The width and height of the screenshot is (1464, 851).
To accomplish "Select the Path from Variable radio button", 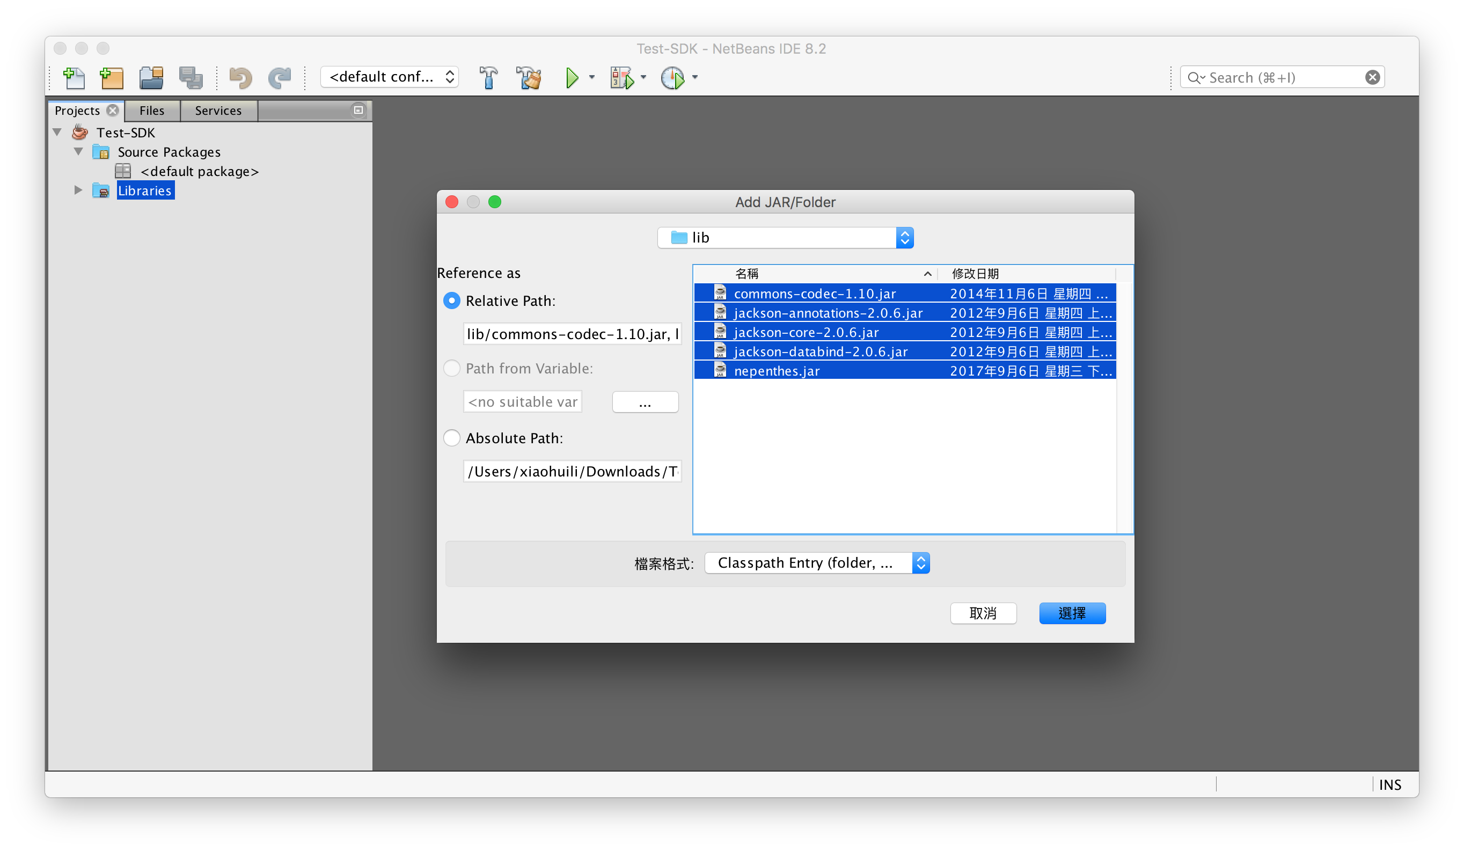I will coord(451,368).
